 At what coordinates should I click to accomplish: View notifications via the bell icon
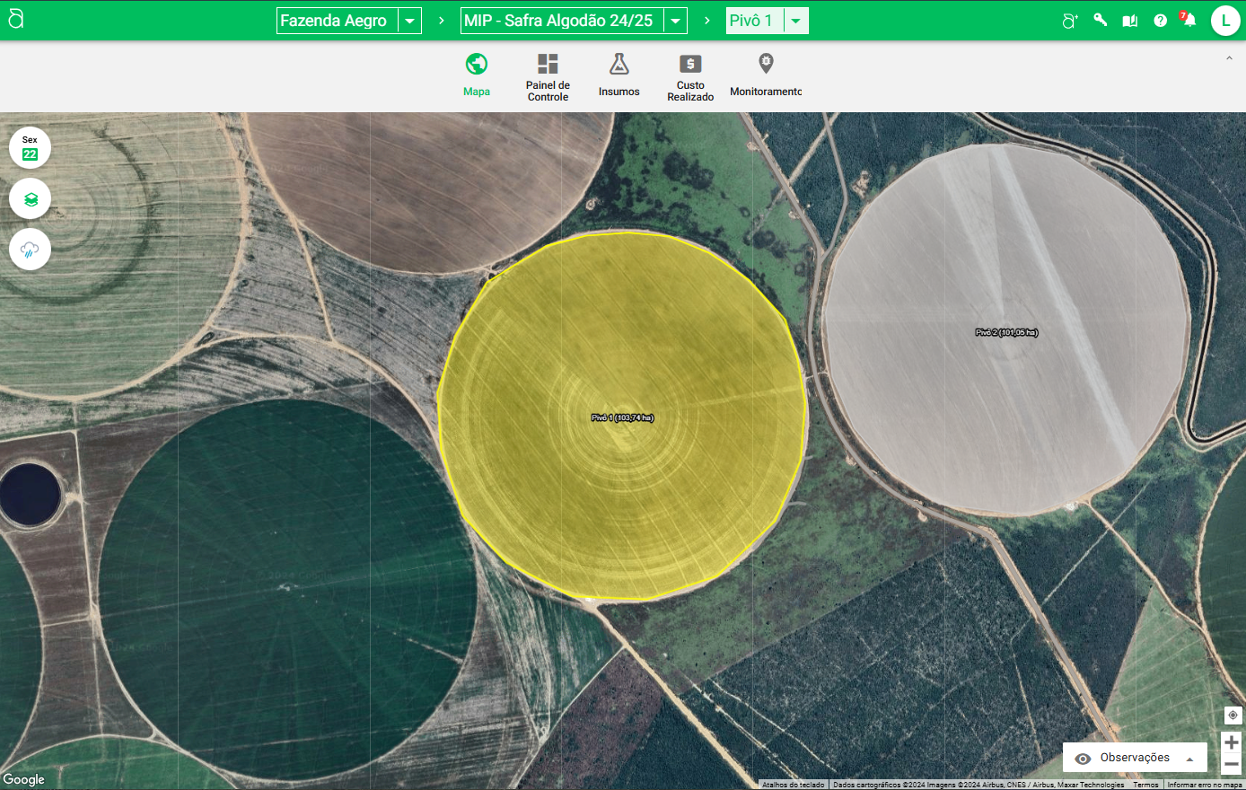point(1189,21)
